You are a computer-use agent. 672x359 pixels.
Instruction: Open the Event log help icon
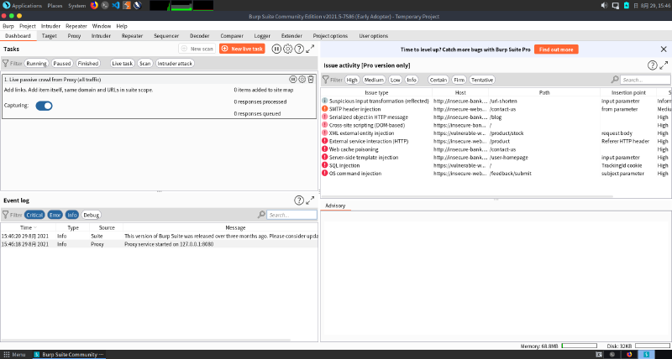[x=299, y=200]
